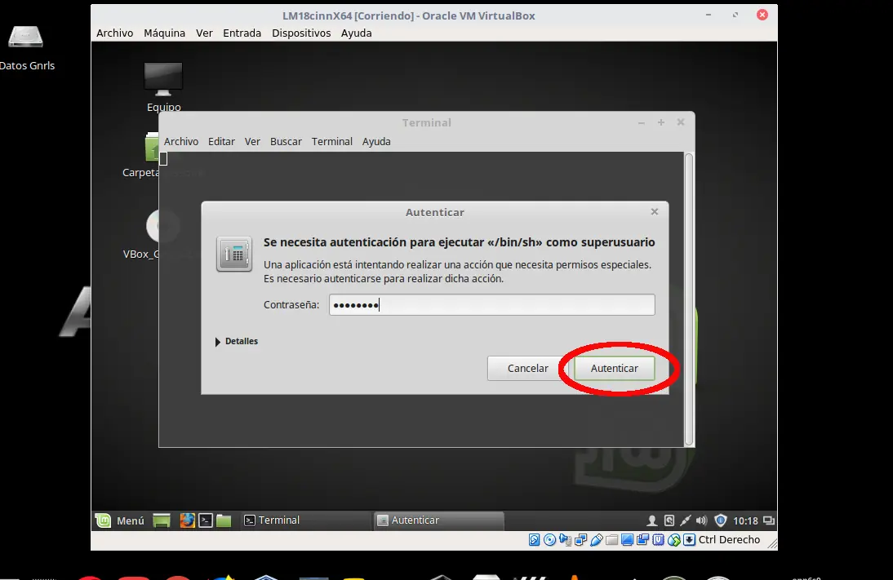
Task: Click inside the Contraseña password field
Action: (490, 304)
